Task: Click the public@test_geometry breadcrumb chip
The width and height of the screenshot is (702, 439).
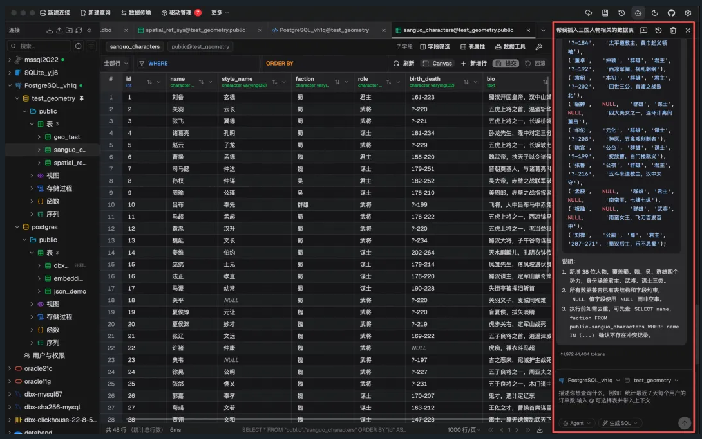Action: tap(200, 46)
